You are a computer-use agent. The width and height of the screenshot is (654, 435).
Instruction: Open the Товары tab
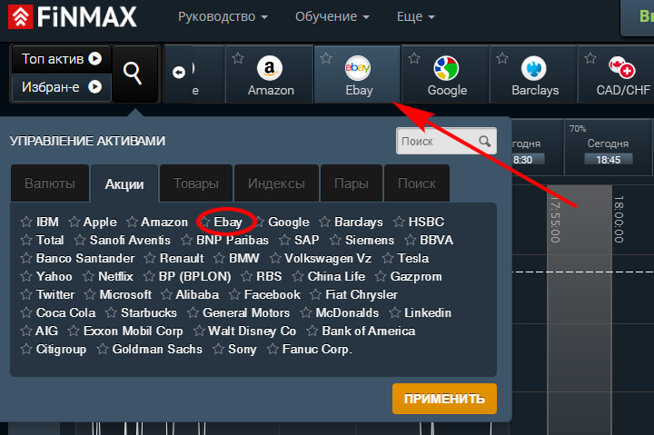[196, 183]
